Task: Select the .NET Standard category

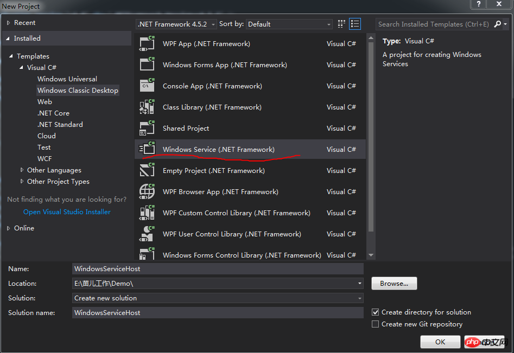Action: [60, 124]
